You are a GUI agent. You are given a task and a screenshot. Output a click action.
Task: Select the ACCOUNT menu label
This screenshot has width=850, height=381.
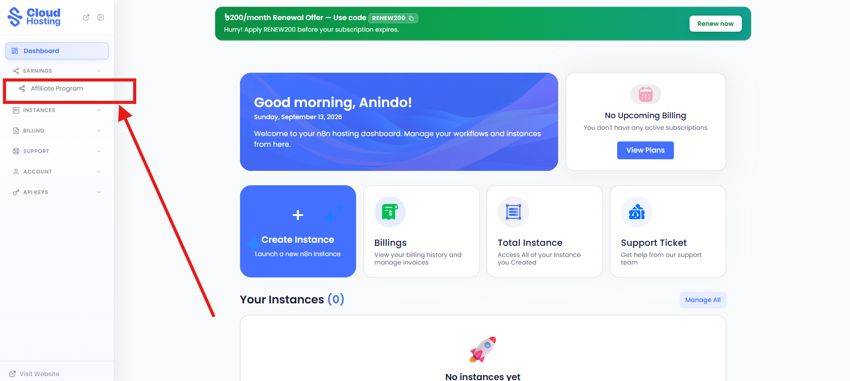click(x=38, y=172)
